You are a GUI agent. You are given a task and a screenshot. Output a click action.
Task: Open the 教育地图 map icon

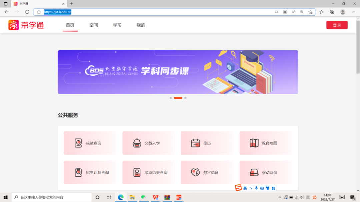pos(254,143)
